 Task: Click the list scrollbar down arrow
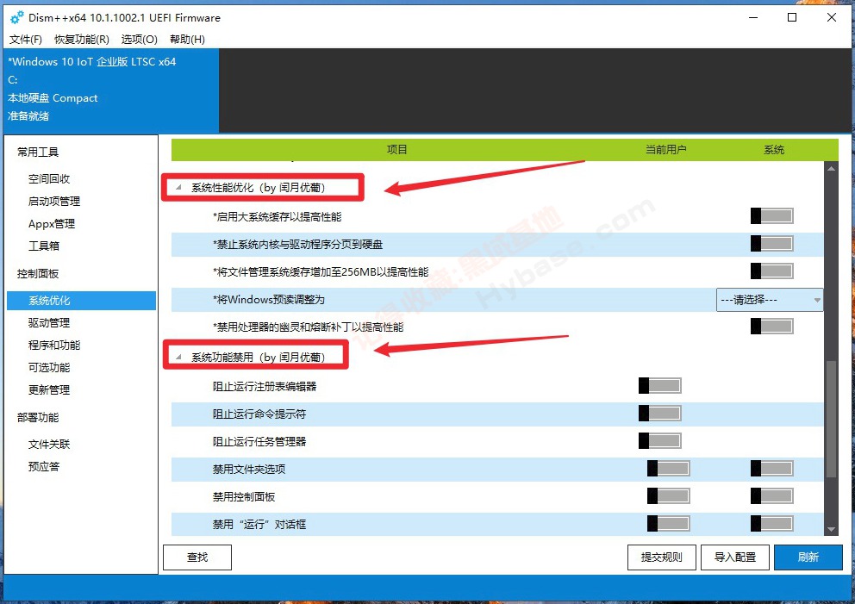click(x=831, y=529)
